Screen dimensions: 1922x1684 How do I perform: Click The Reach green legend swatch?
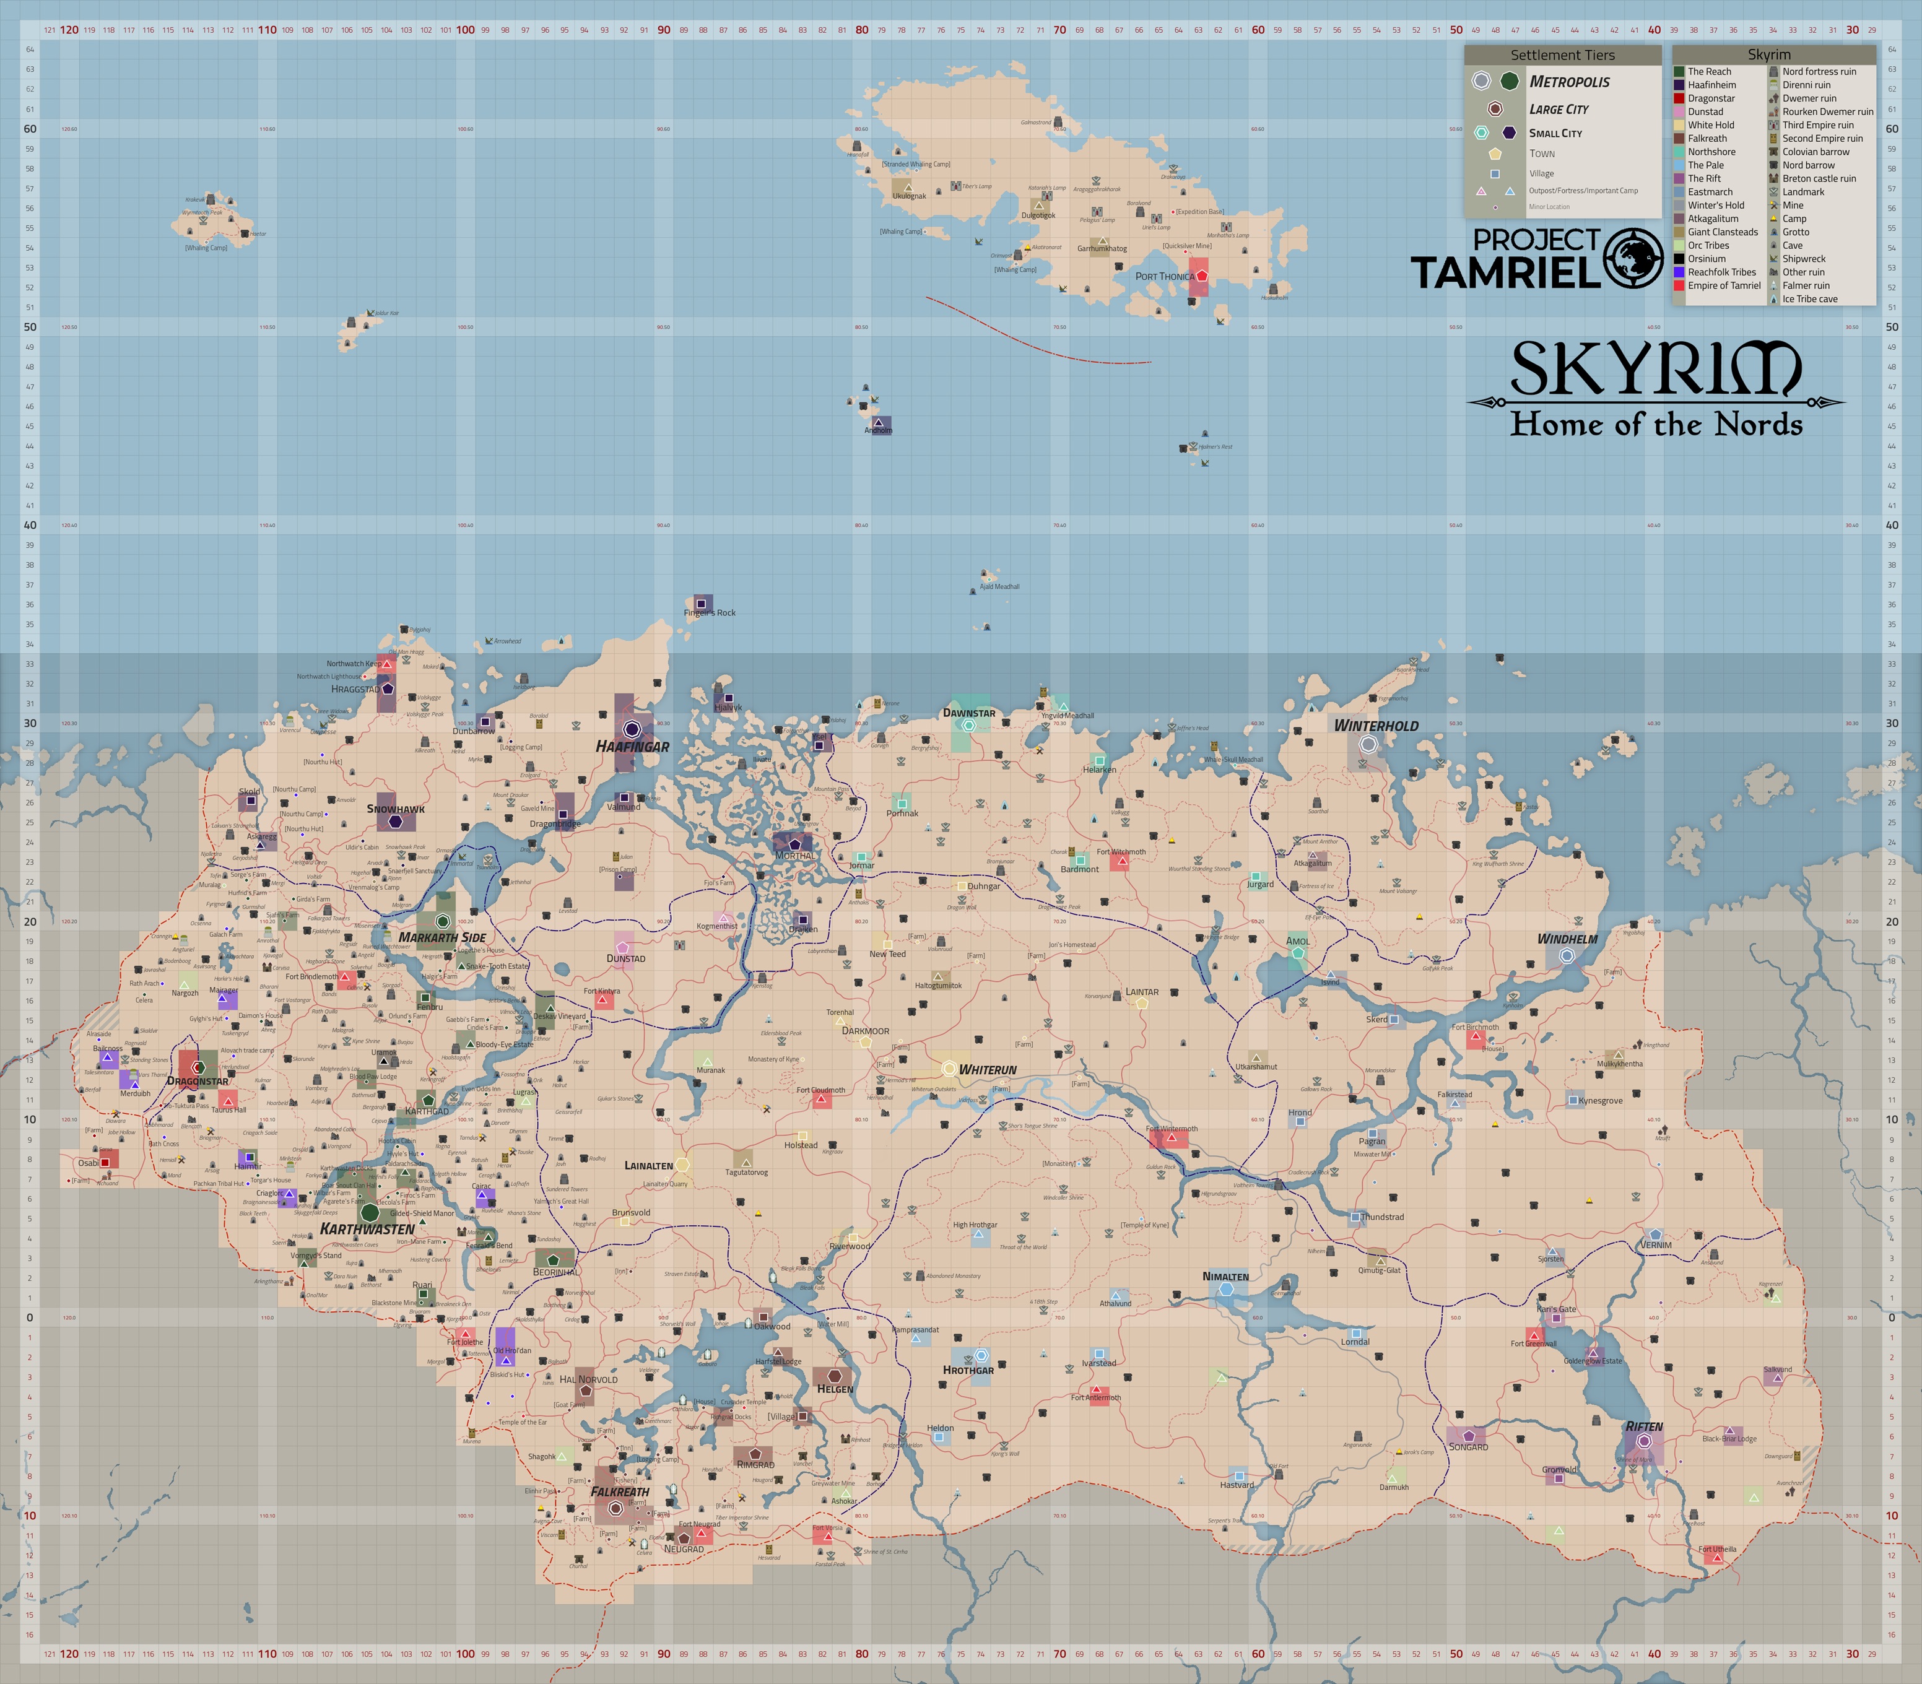pyautogui.click(x=1679, y=71)
